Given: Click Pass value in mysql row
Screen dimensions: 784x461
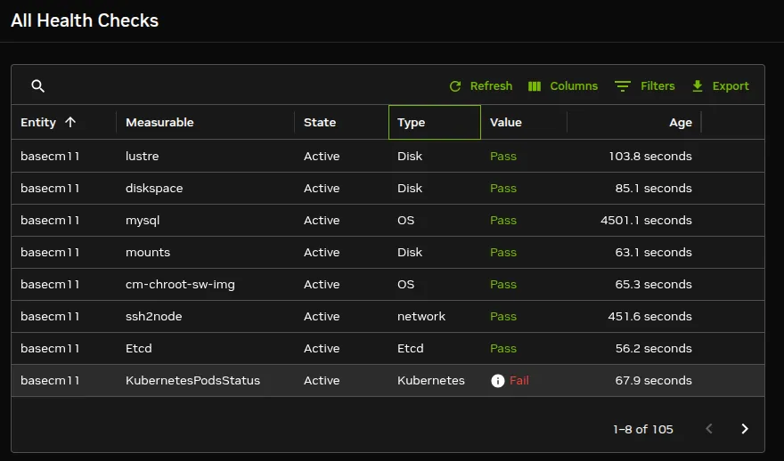Looking at the screenshot, I should (x=503, y=220).
